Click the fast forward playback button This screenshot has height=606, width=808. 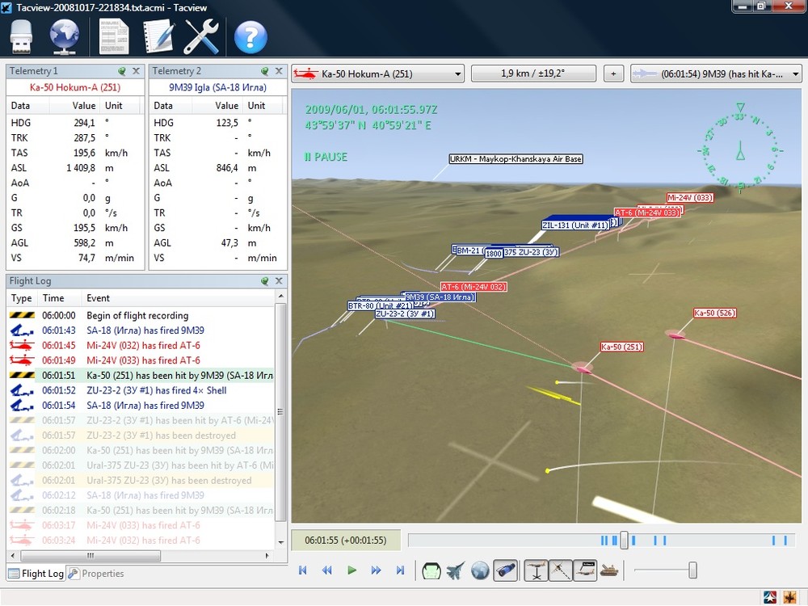[x=377, y=570]
